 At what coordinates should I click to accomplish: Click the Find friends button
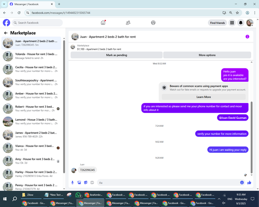click(x=218, y=23)
